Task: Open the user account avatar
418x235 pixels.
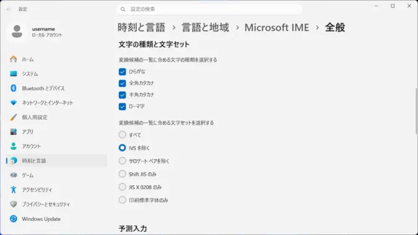Action: pos(17,32)
